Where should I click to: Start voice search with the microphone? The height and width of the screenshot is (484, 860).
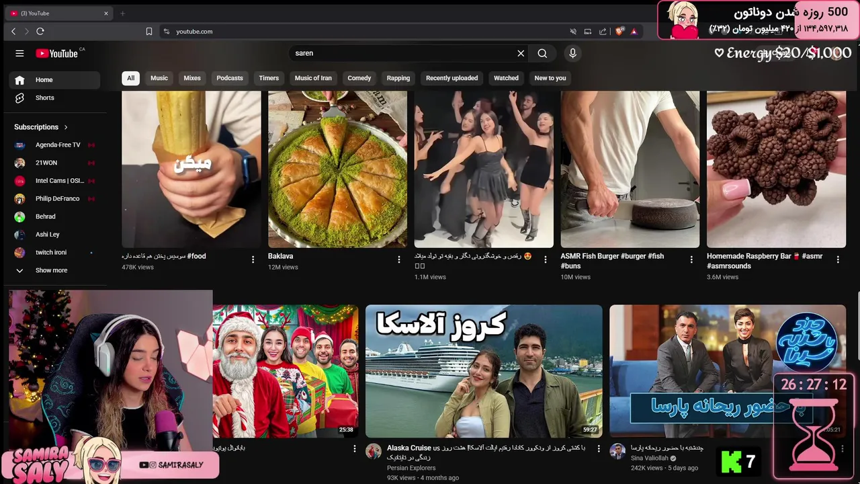(x=572, y=53)
